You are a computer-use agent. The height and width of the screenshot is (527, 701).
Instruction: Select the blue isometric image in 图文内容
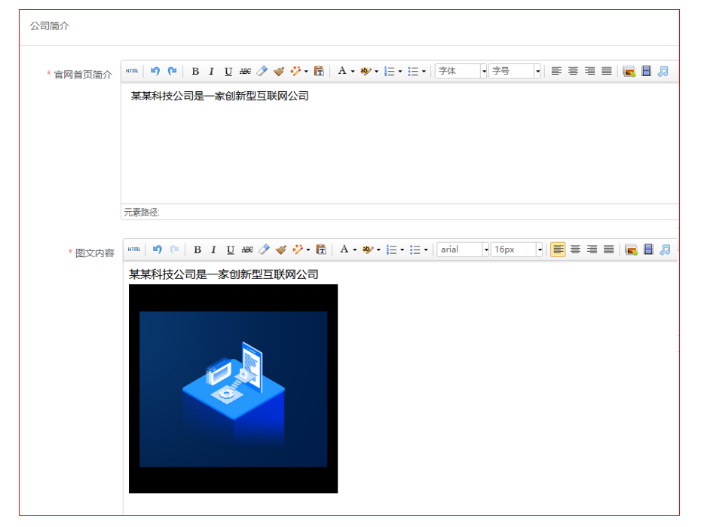[x=234, y=389]
